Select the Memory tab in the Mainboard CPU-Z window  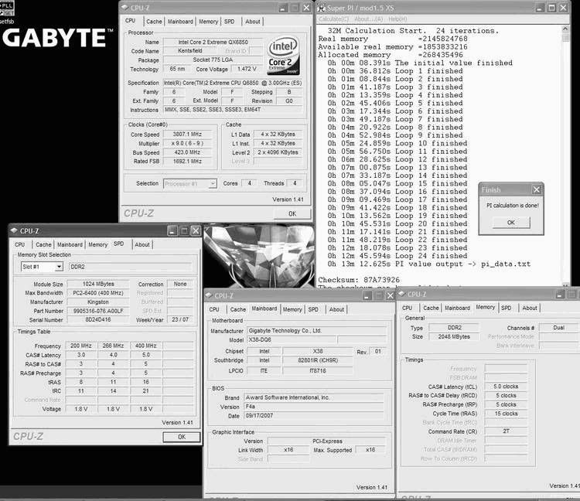292,309
